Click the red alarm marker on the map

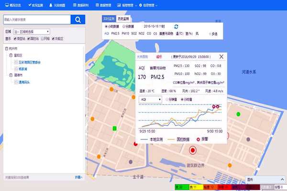tap(193, 150)
